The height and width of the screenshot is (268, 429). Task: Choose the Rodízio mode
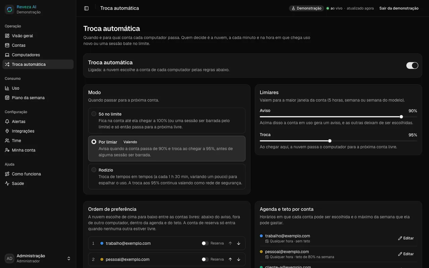coord(167,177)
